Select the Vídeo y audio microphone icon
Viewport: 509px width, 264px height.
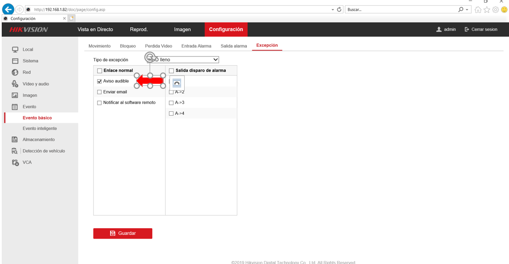point(15,84)
